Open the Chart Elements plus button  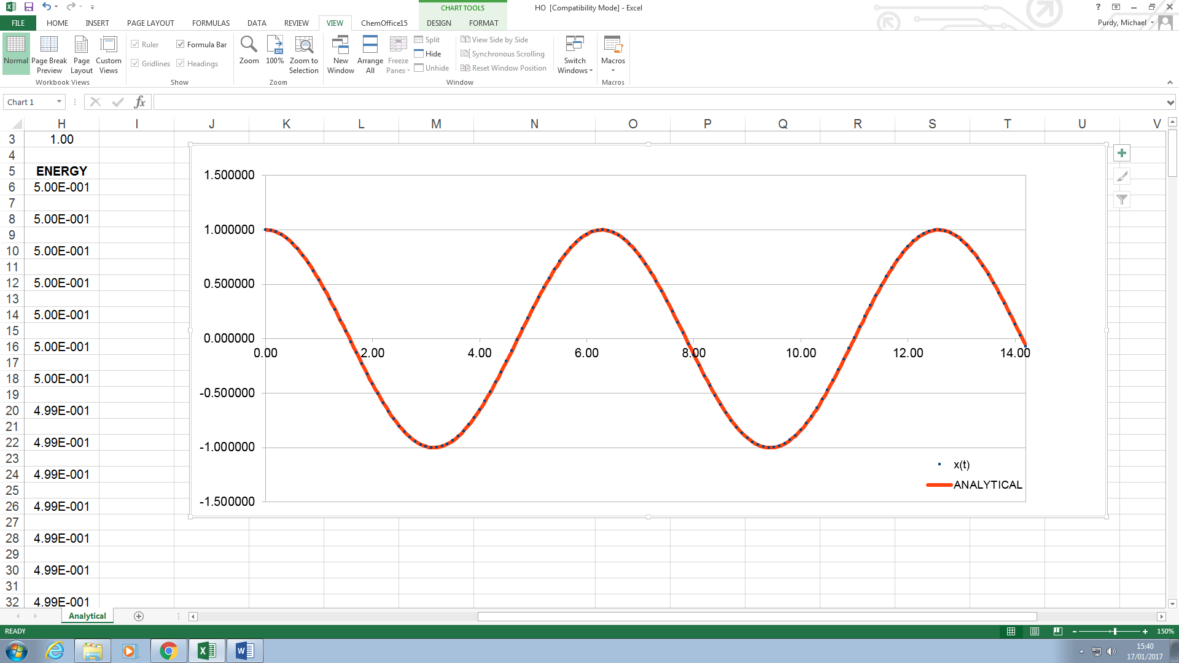pyautogui.click(x=1122, y=153)
